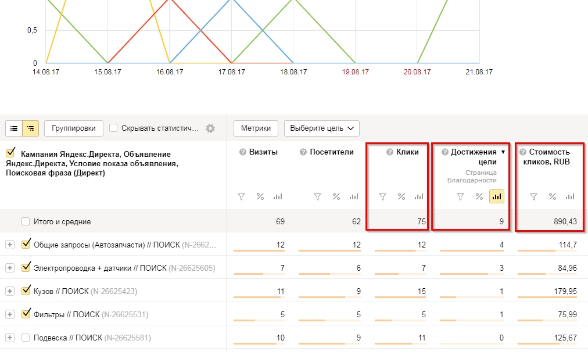Uncheck Общие запросы (Автозапчасти) row checkbox
The width and height of the screenshot is (588, 355).
click(26, 245)
